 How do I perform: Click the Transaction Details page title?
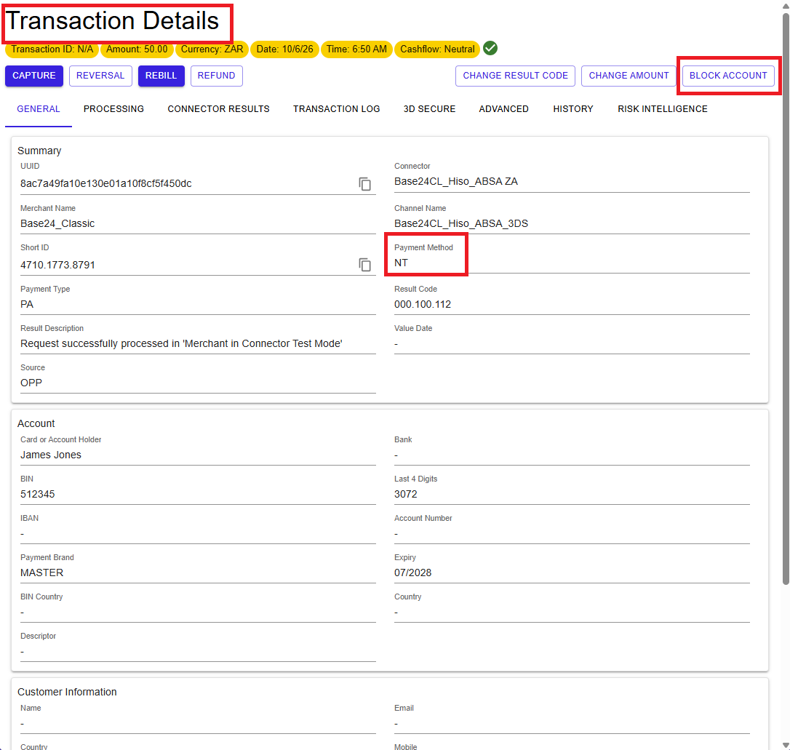tap(113, 21)
